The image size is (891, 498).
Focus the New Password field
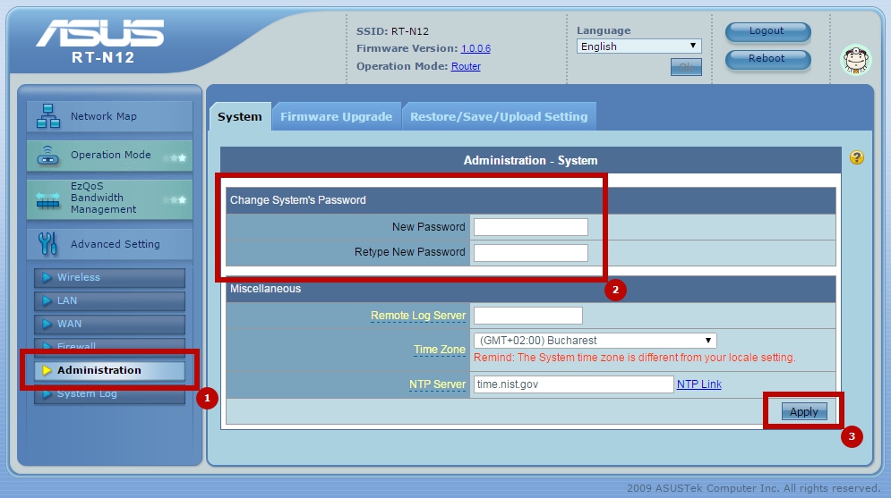point(531,227)
